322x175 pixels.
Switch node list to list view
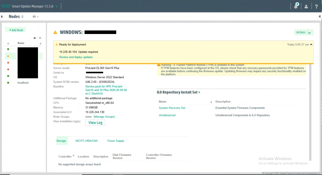pos(35,38)
